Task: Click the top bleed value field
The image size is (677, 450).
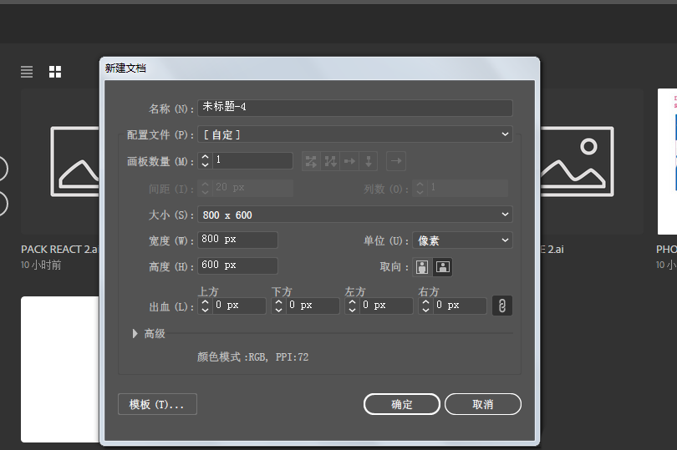Action: 239,306
